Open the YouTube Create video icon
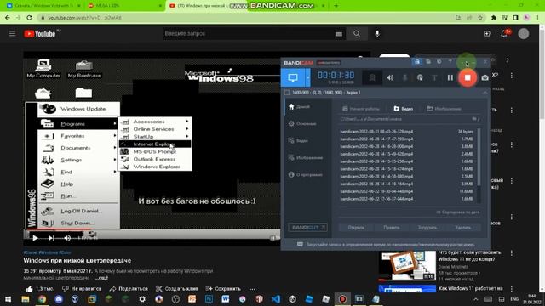The height and width of the screenshot is (306, 545). pyautogui.click(x=487, y=34)
